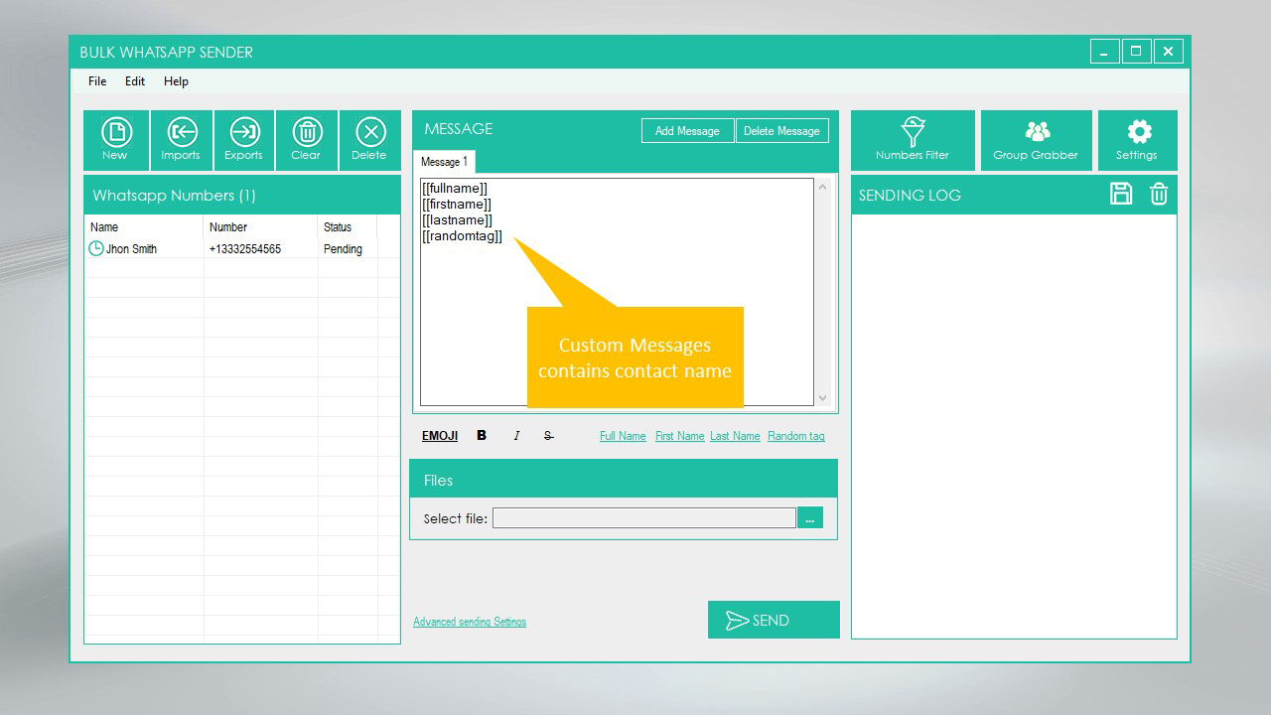
Task: Maximize the Bulk Whatsapp Sender window
Action: click(1137, 52)
